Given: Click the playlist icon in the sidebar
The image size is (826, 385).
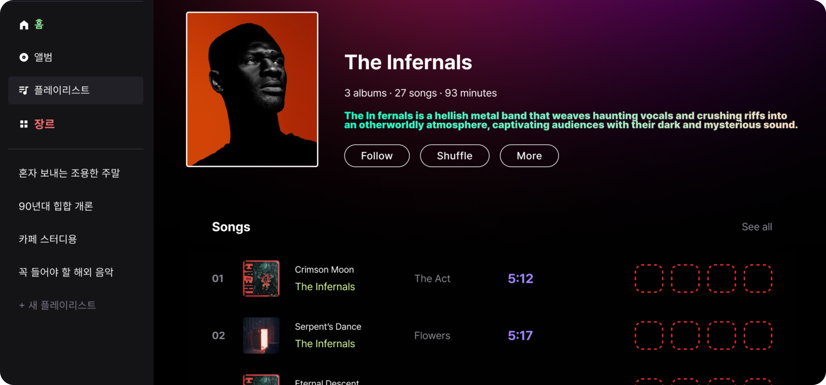Looking at the screenshot, I should [24, 90].
